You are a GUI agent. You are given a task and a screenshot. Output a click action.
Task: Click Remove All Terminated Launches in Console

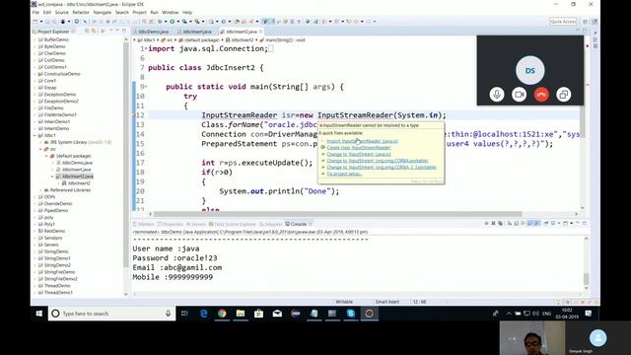[500, 224]
